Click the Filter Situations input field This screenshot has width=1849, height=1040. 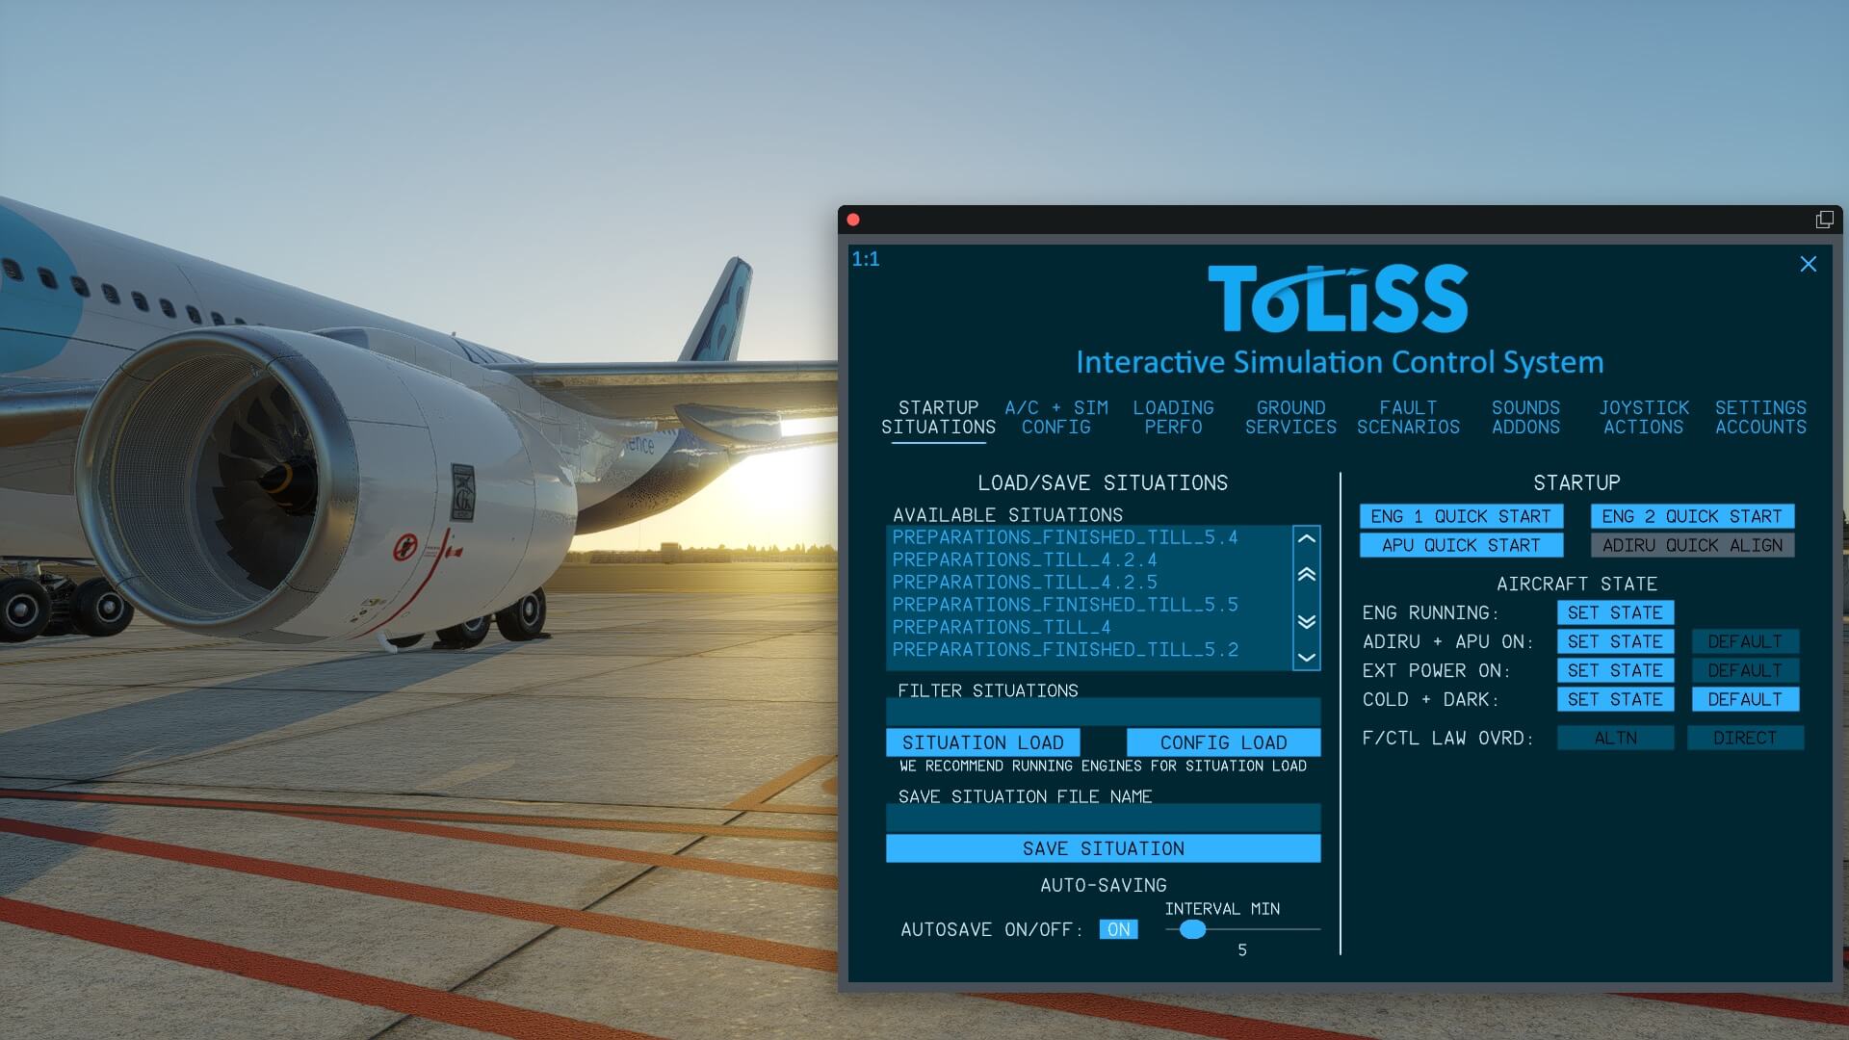click(x=1103, y=713)
